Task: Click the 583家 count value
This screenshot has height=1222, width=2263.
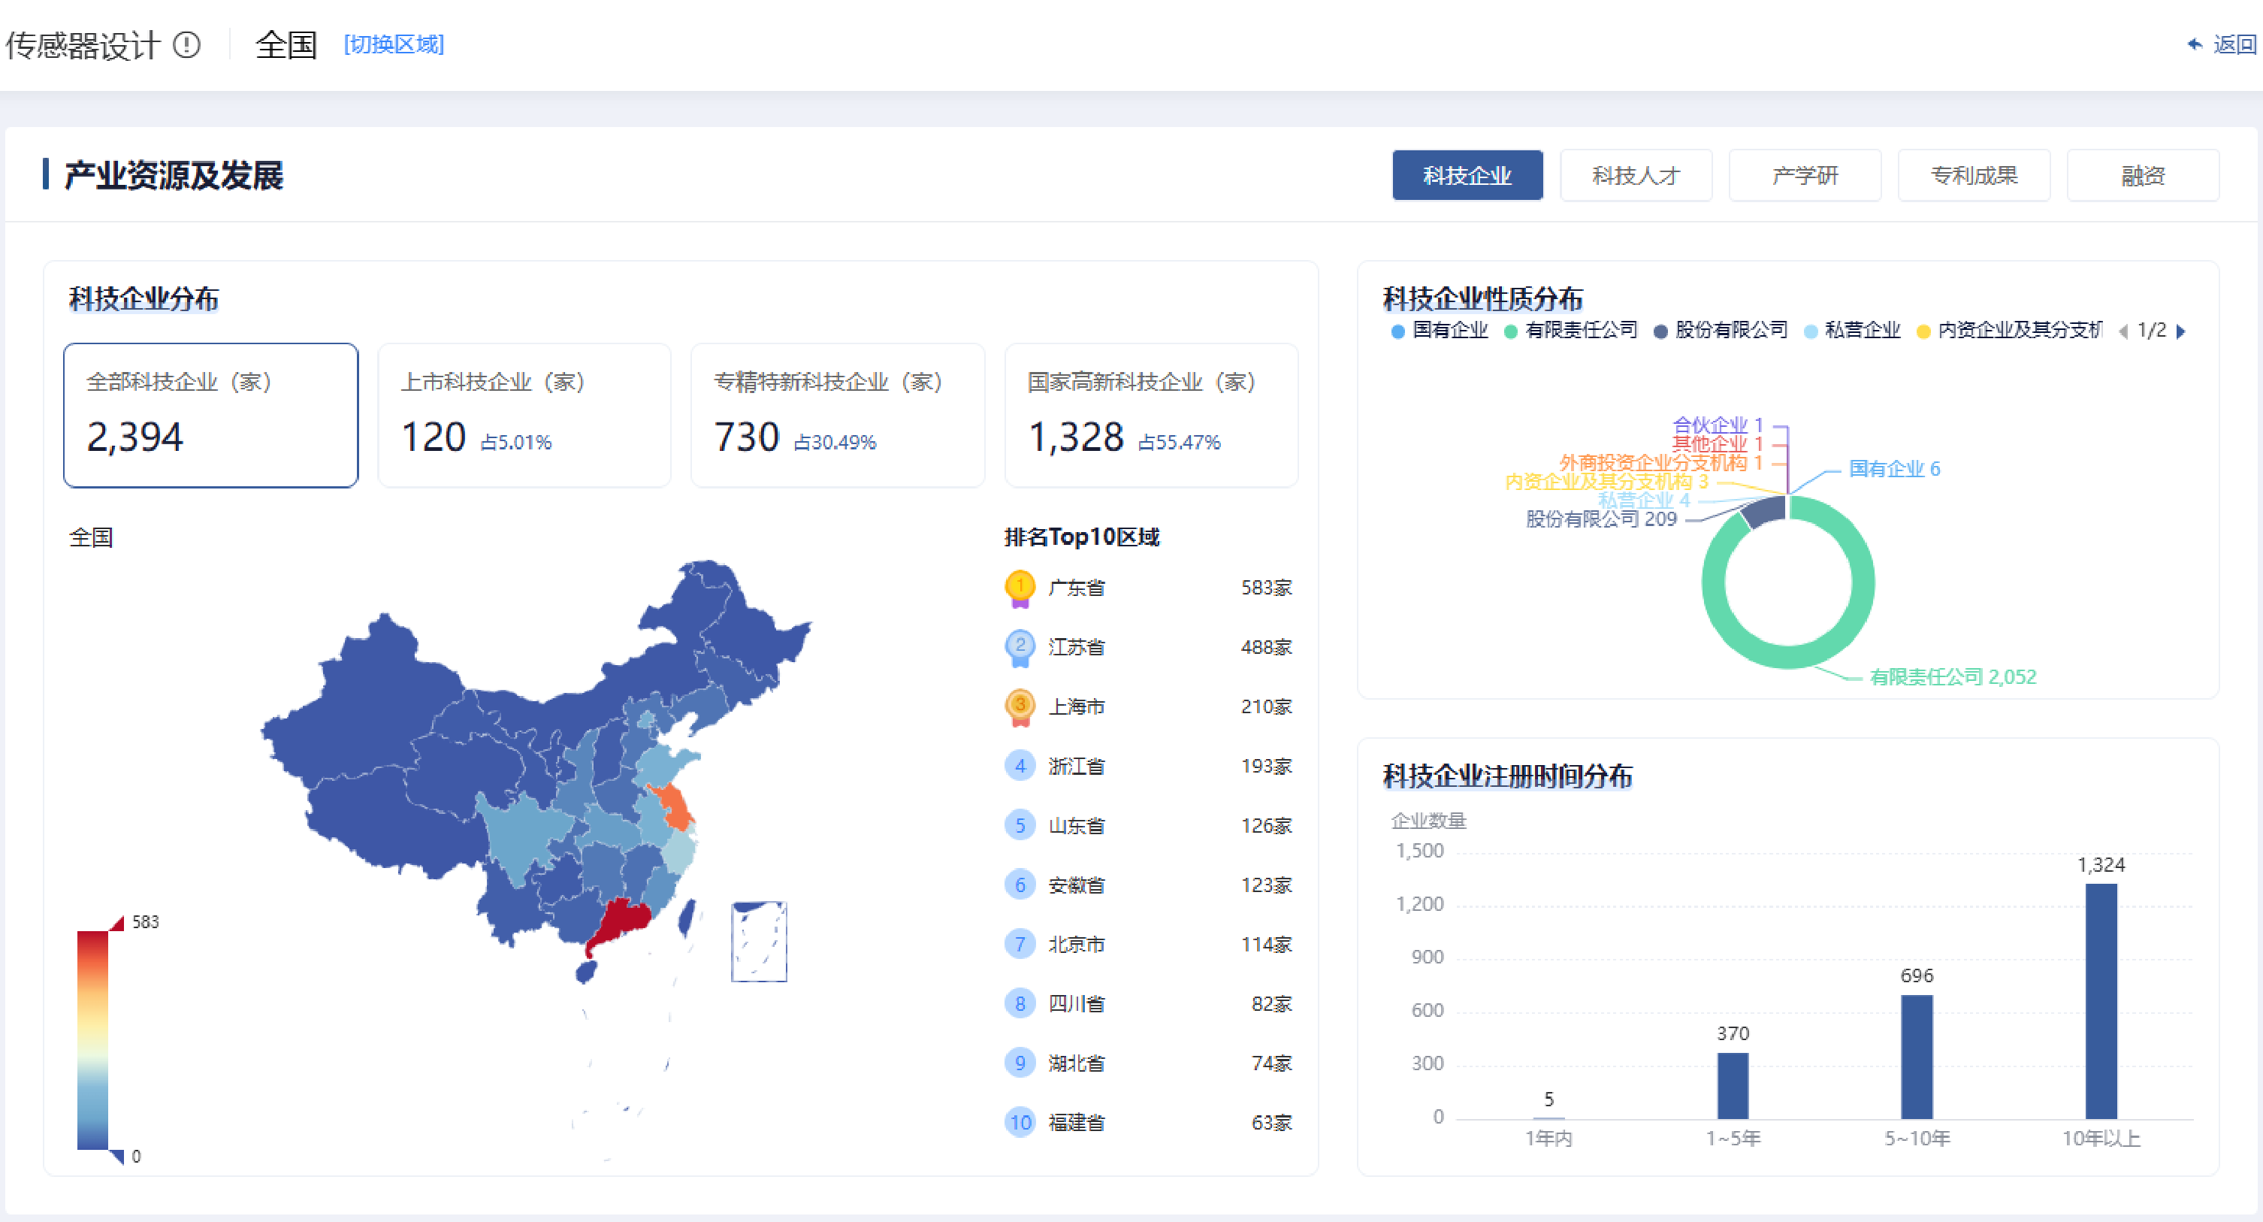Action: coord(1266,588)
